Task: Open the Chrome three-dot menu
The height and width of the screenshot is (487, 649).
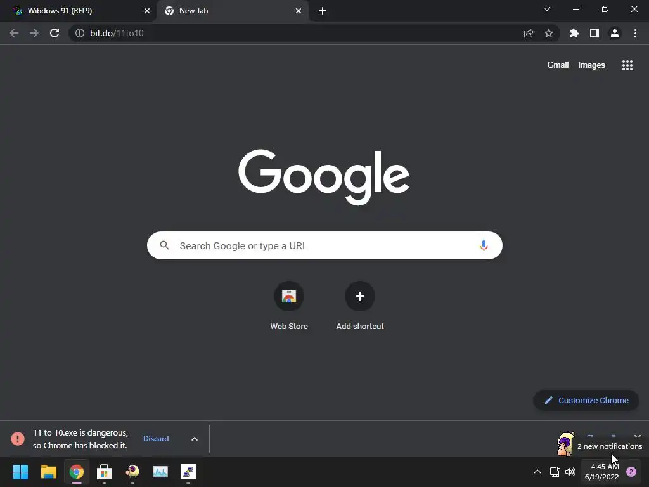Action: point(635,33)
